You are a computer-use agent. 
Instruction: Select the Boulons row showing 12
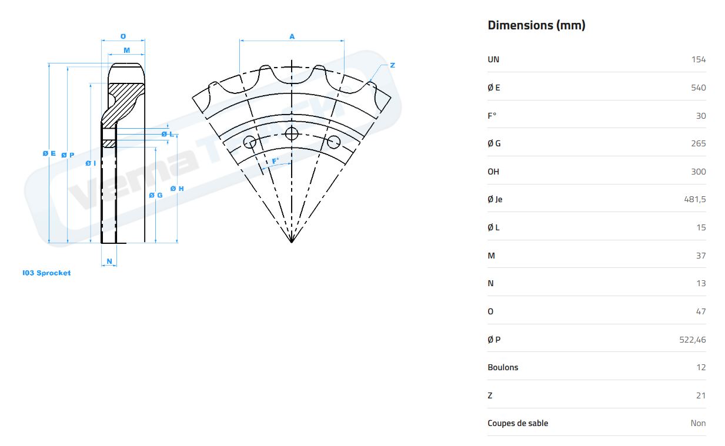pyautogui.click(x=596, y=367)
